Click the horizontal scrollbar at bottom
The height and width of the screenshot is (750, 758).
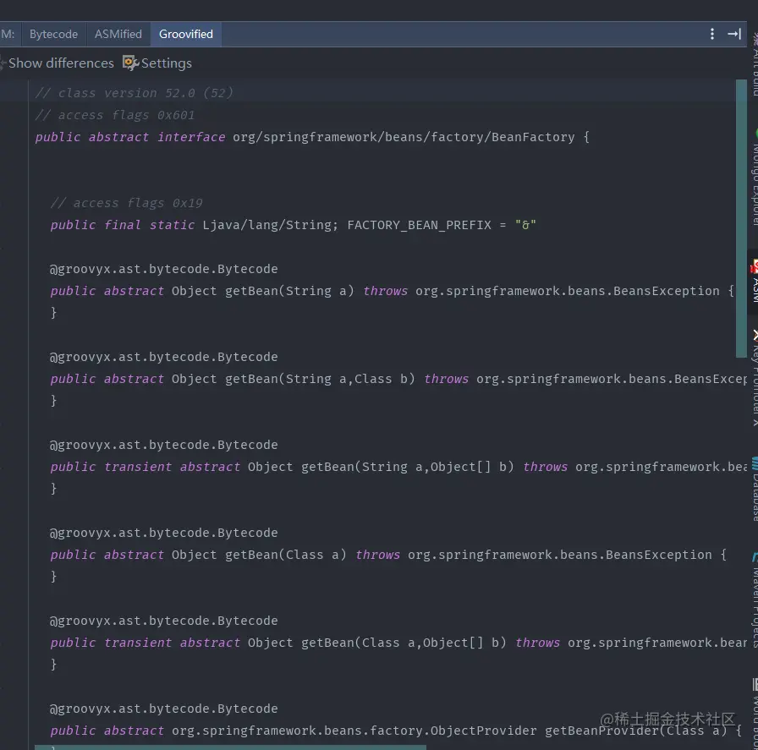pyautogui.click(x=228, y=747)
